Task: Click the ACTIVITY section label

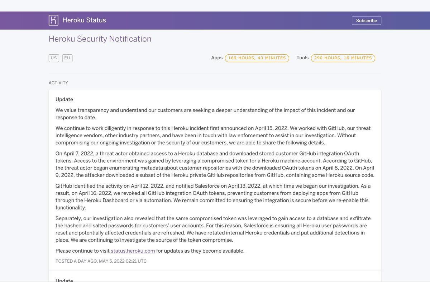Action: pos(58,83)
